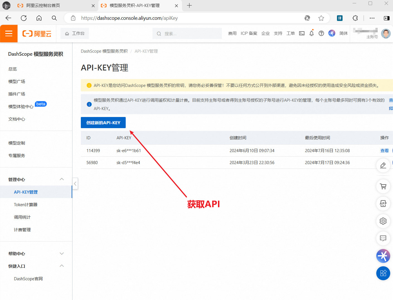Focus the console 搜索 input field
Image resolution: width=393 pixels, height=300 pixels.
tap(187, 33)
